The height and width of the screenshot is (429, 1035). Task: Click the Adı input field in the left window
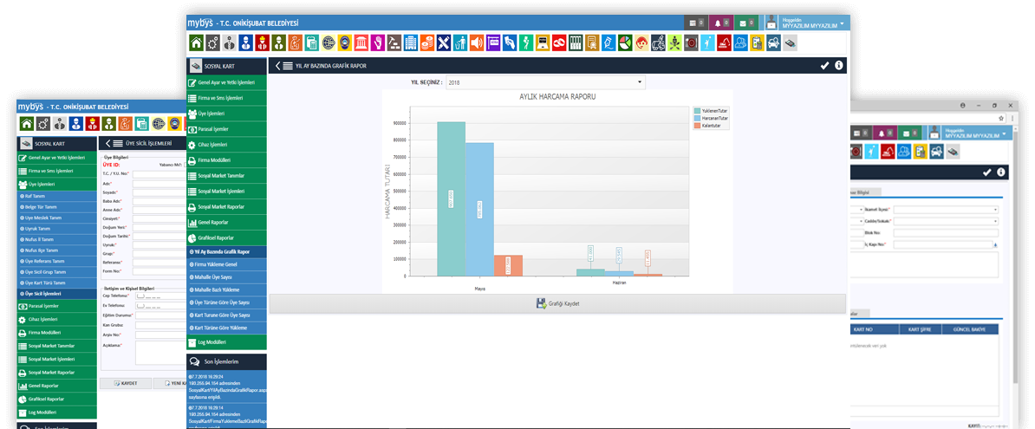tap(160, 184)
